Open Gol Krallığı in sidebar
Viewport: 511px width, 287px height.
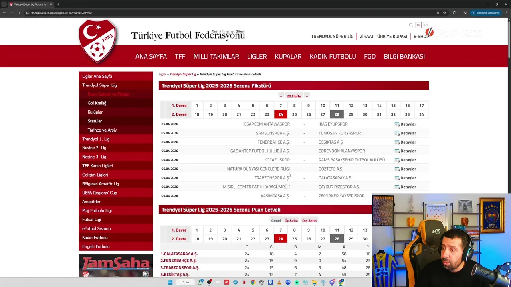97,103
